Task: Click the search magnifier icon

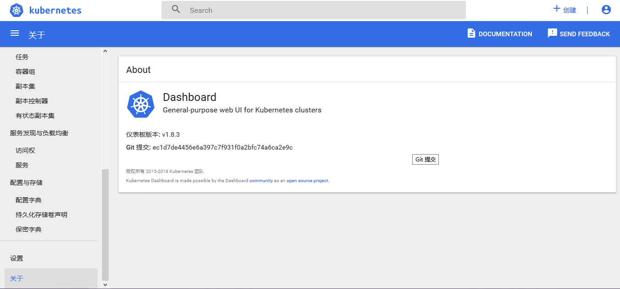Action: 176,10
